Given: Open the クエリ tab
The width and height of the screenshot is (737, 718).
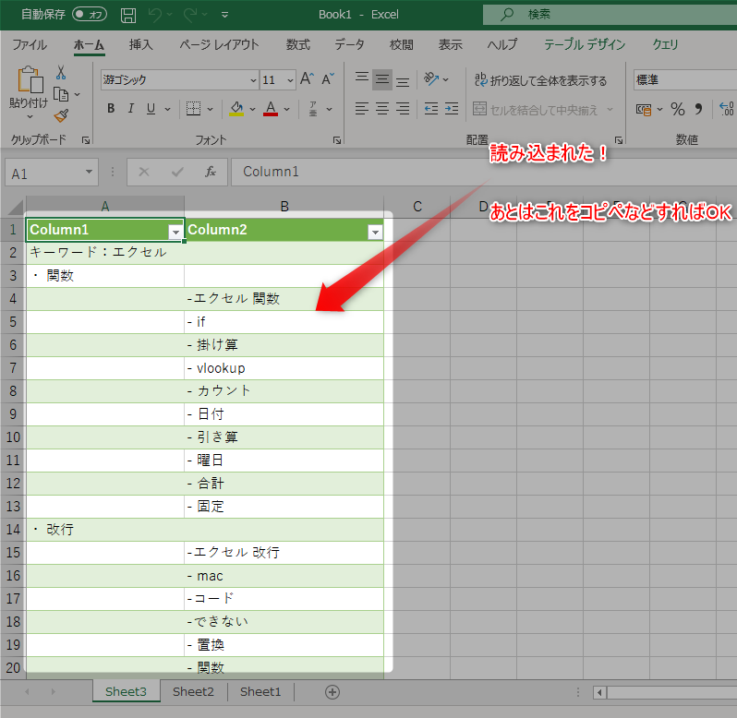Looking at the screenshot, I should click(665, 44).
